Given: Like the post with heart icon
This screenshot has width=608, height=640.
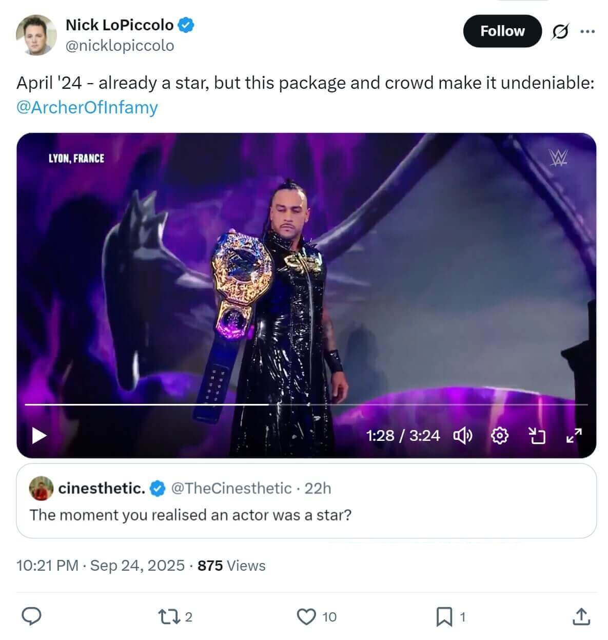Looking at the screenshot, I should click(x=307, y=616).
